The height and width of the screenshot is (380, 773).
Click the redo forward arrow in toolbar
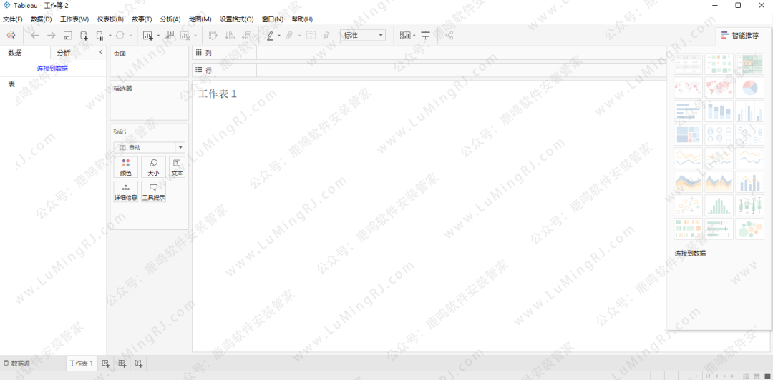click(51, 36)
